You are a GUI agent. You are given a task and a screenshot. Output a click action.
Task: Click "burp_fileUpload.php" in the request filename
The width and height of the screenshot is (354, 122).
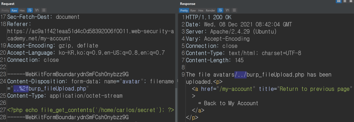tap(57, 89)
